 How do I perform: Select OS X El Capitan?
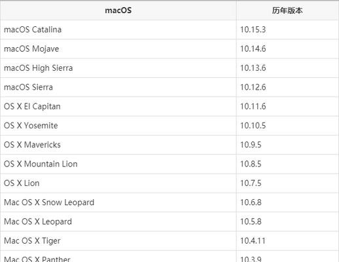[32, 106]
